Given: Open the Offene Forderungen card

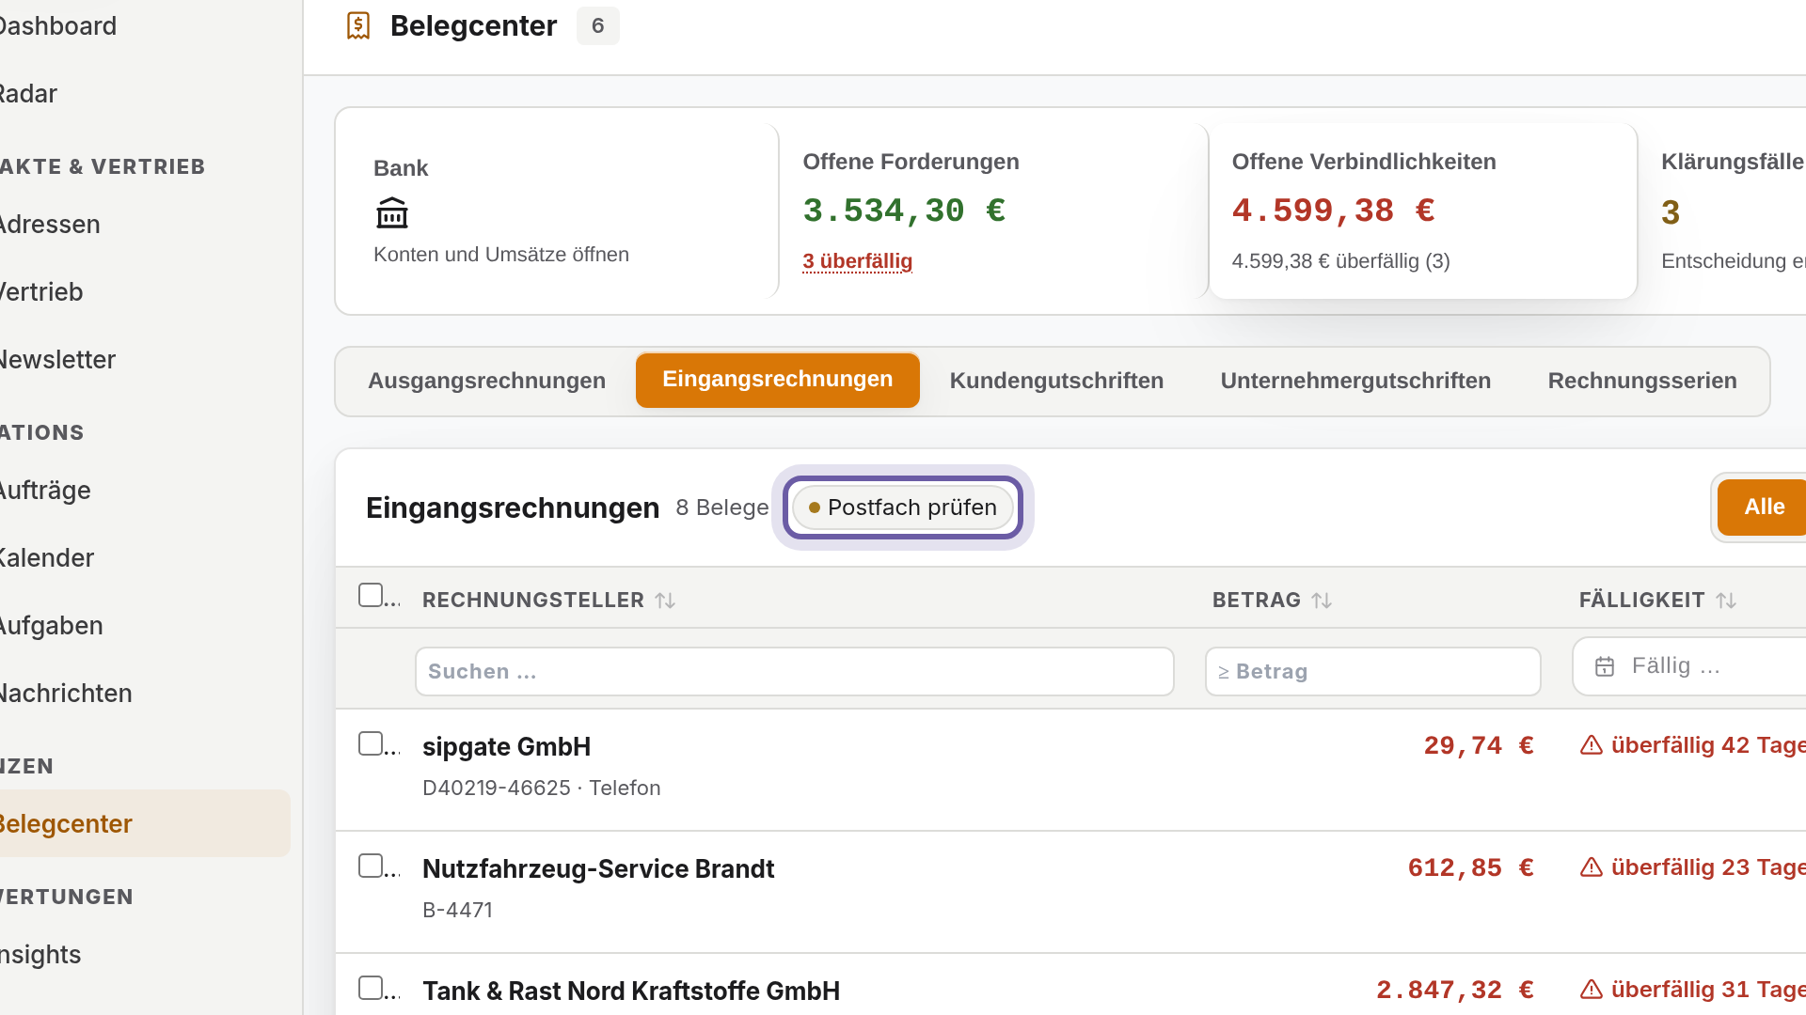Looking at the screenshot, I should click(x=993, y=211).
